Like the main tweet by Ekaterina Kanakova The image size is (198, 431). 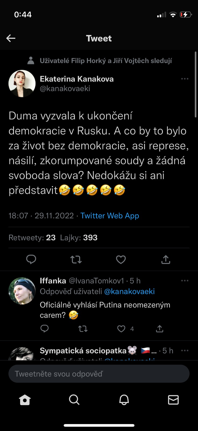(x=121, y=259)
